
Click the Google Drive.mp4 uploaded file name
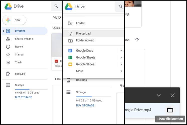click(x=138, y=110)
